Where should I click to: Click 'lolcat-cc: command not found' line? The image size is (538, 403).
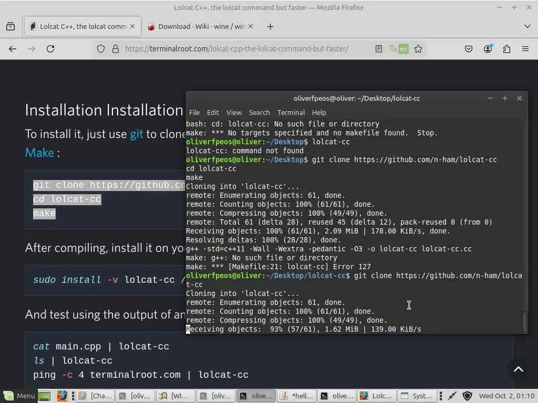tap(245, 151)
